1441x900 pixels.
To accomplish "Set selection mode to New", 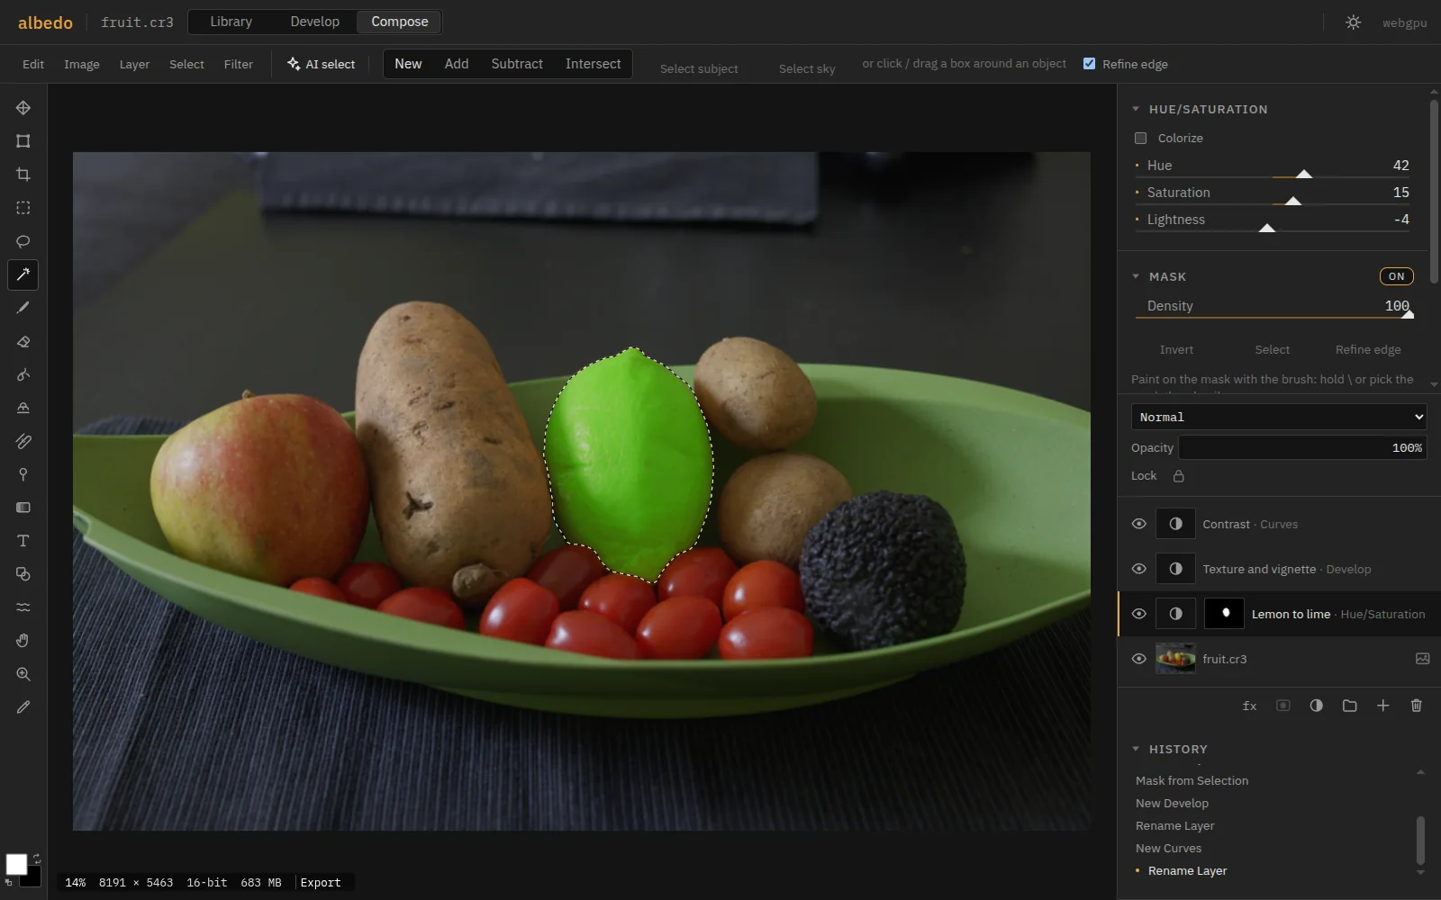I will 408,64.
